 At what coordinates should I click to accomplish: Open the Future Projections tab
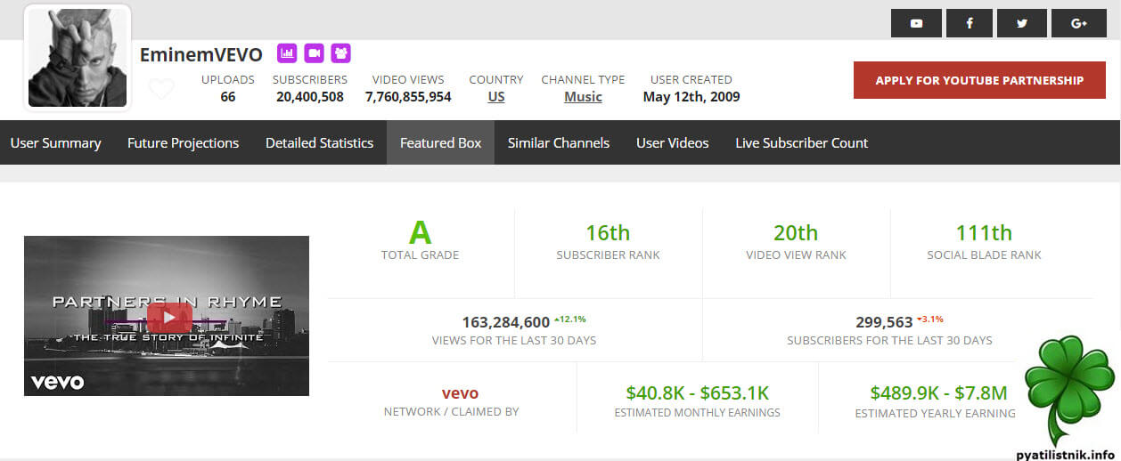point(183,142)
